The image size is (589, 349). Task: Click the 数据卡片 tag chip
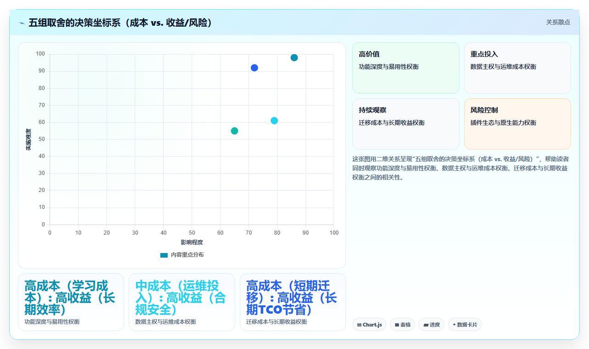(465, 325)
